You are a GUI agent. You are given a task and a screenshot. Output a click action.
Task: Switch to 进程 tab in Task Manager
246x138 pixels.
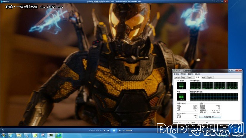(x=184, y=78)
